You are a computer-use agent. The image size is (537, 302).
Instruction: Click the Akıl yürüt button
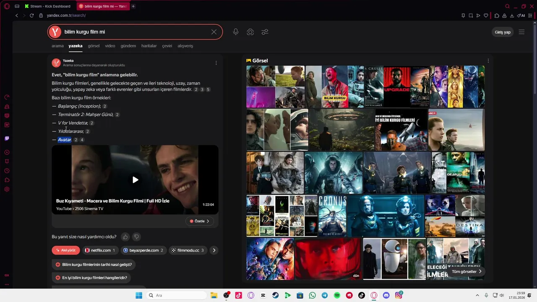(65, 250)
